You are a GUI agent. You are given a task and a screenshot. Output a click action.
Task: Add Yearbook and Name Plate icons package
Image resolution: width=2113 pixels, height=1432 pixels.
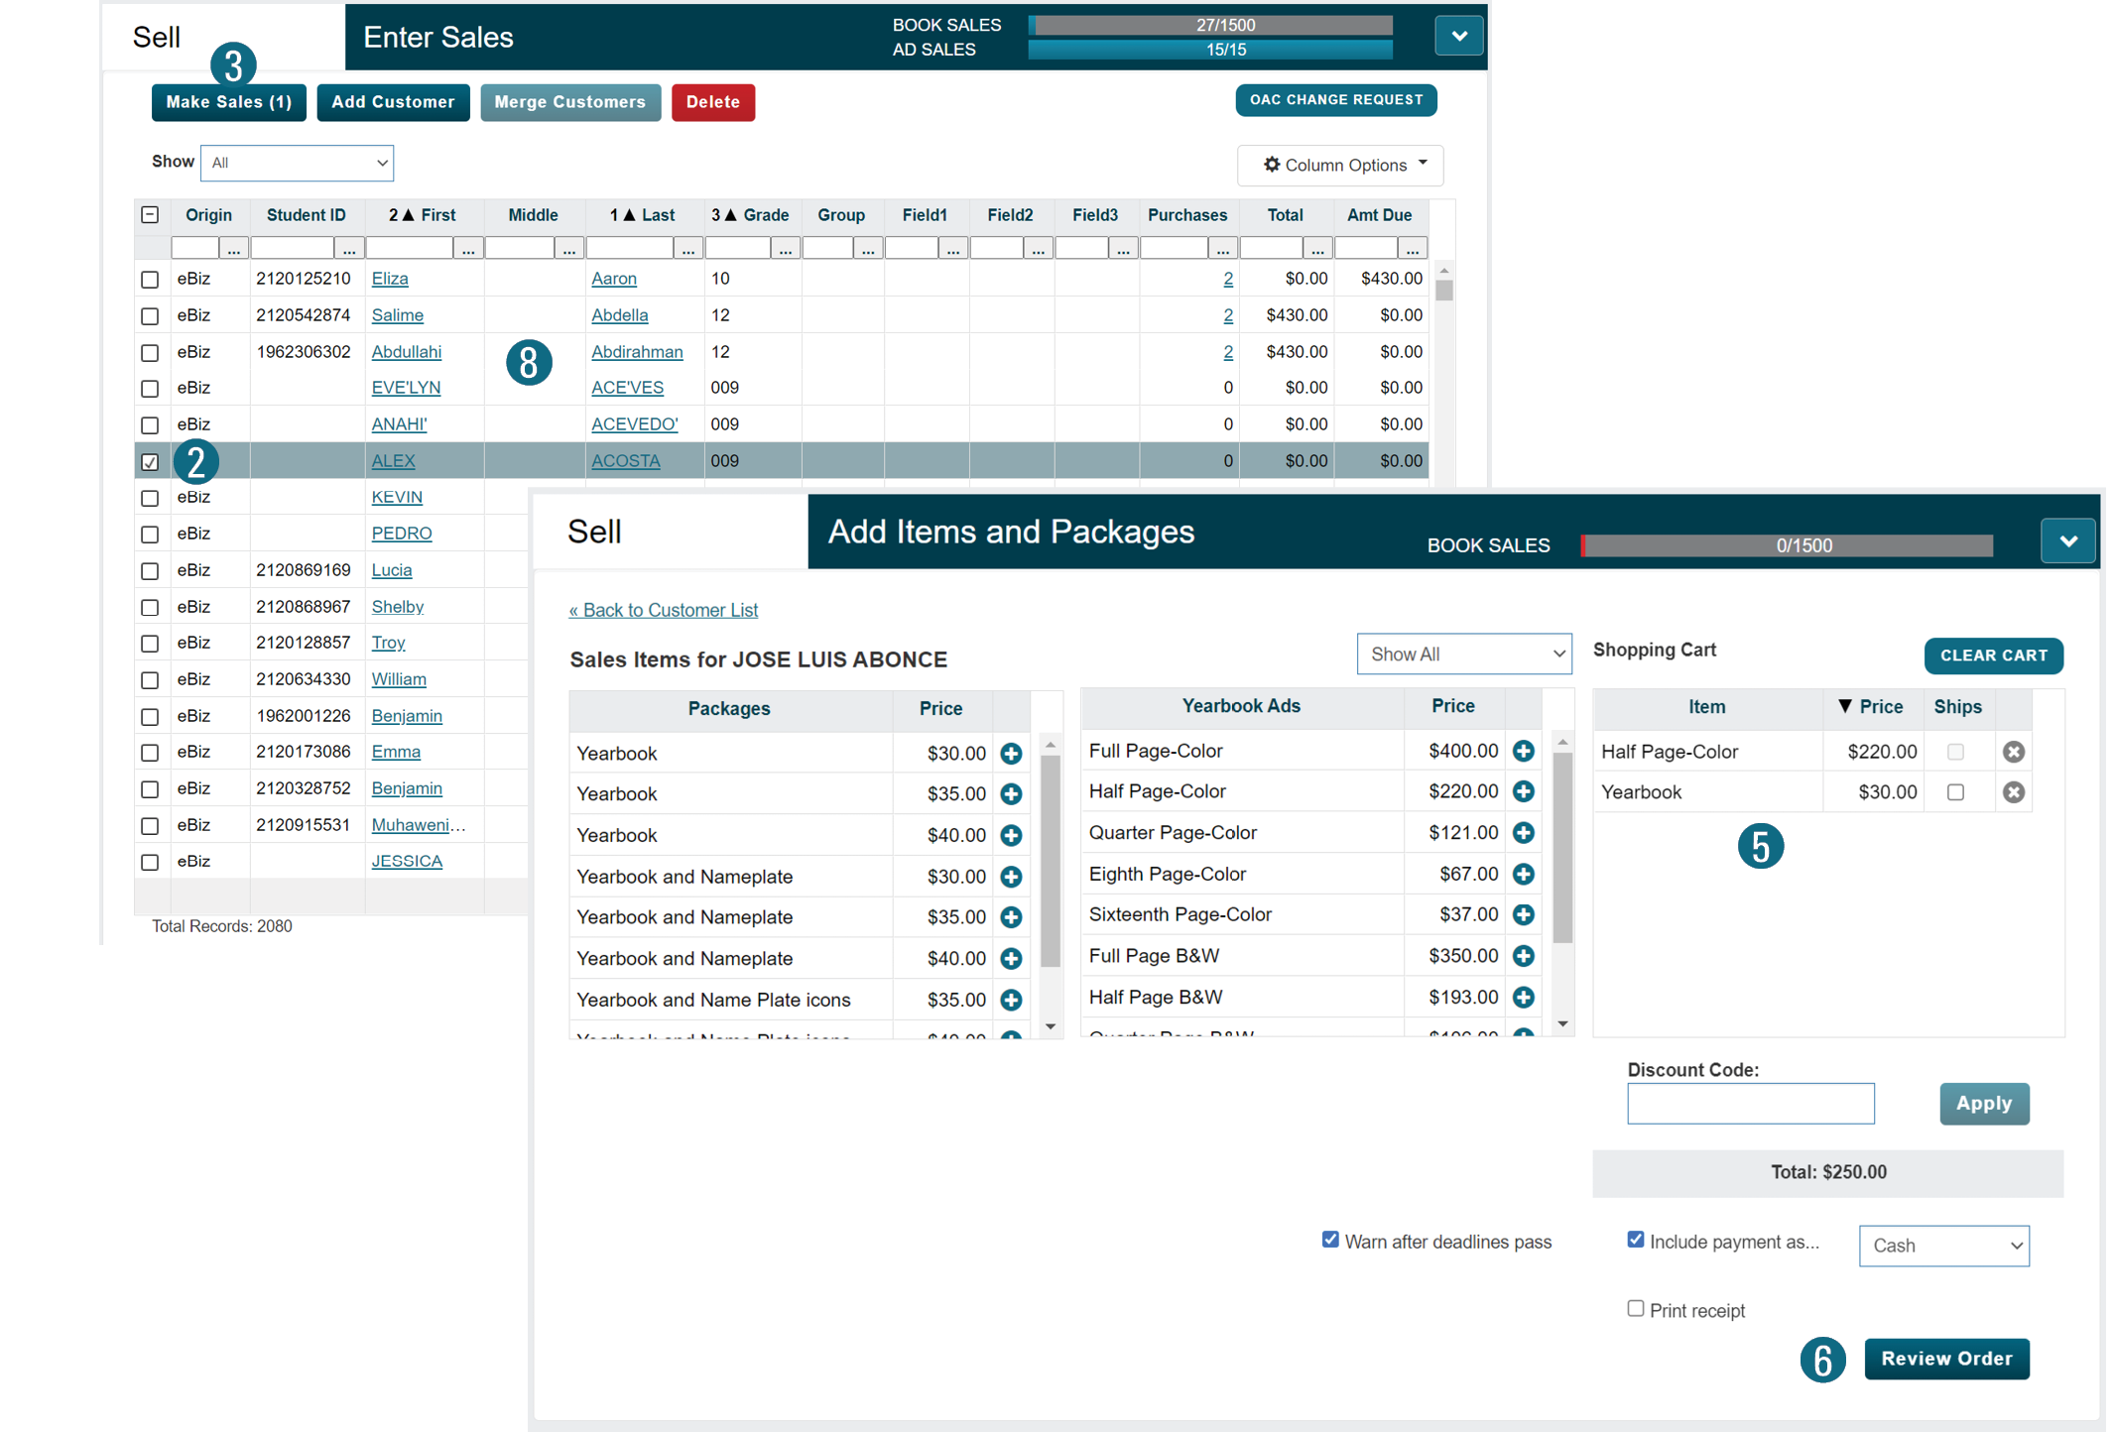pyautogui.click(x=1011, y=1000)
